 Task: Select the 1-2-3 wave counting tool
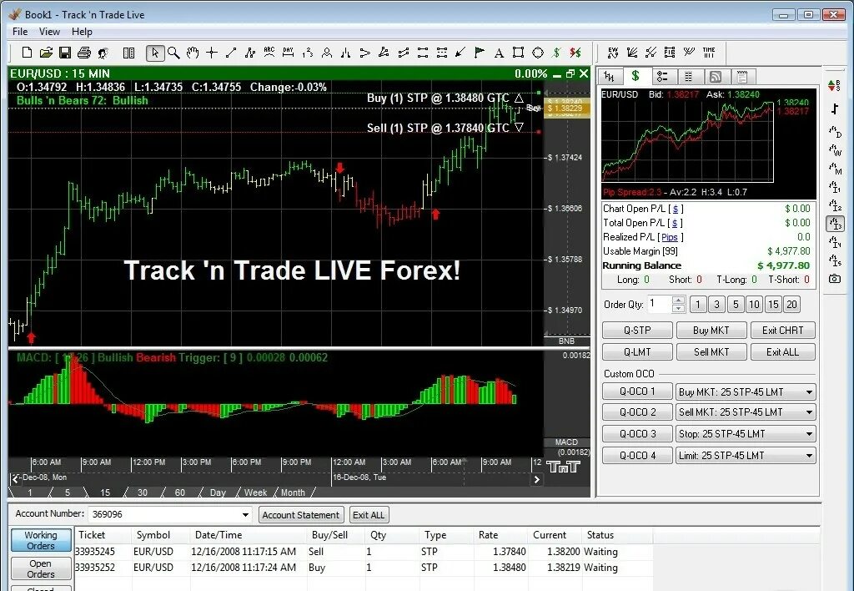pos(307,53)
